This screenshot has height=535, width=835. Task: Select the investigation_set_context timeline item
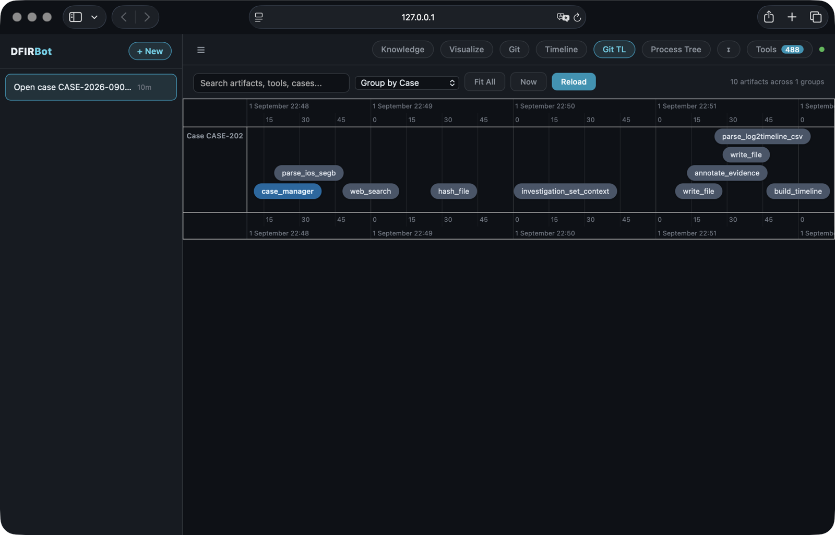point(565,192)
